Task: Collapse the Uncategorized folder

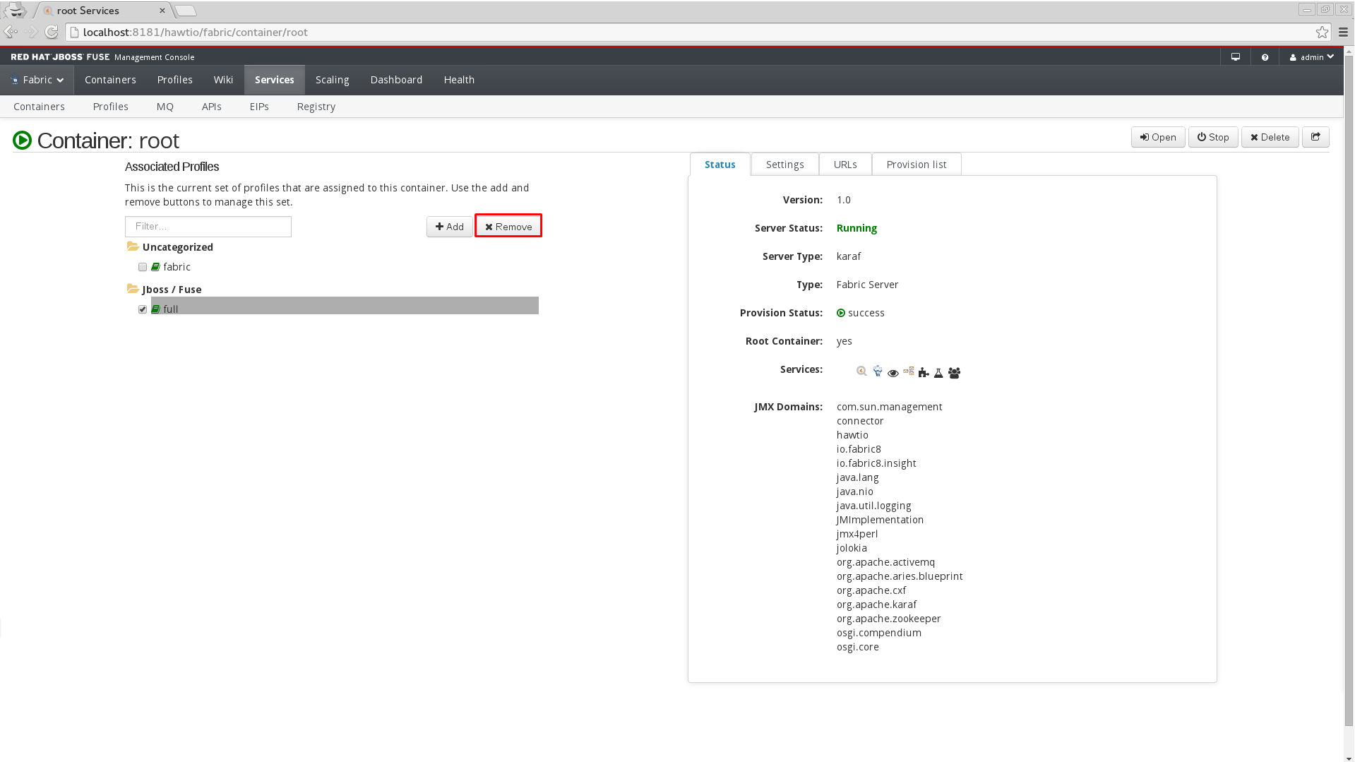Action: click(x=133, y=246)
